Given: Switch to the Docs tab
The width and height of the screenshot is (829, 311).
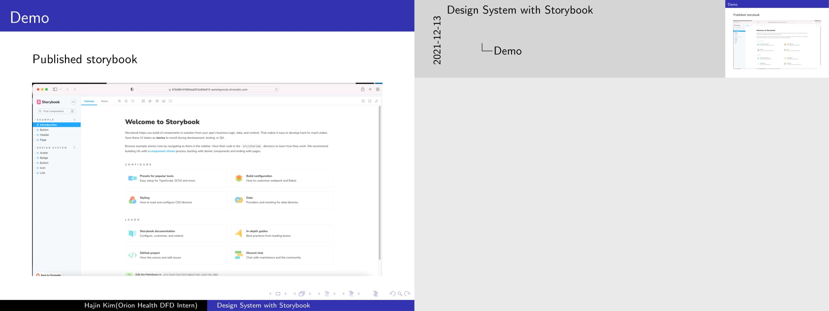Looking at the screenshot, I should [x=104, y=101].
